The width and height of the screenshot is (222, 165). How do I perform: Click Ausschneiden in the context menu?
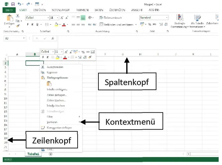[52, 67]
